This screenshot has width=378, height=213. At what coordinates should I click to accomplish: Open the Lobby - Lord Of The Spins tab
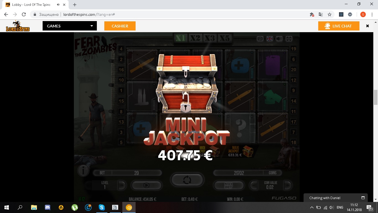[31, 5]
